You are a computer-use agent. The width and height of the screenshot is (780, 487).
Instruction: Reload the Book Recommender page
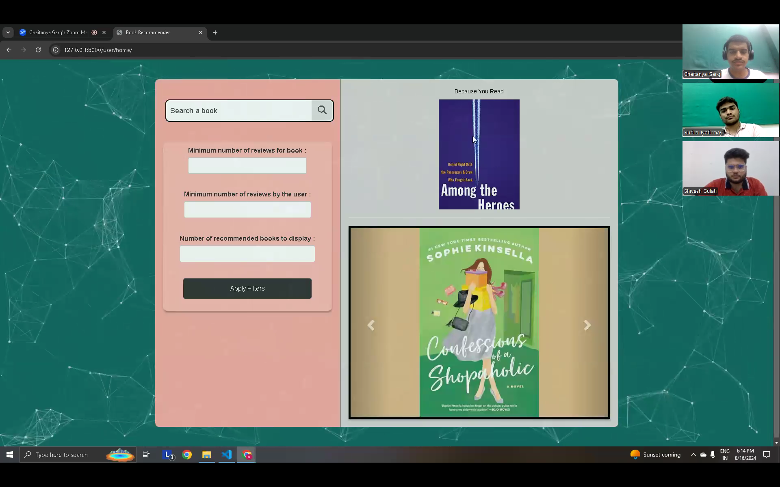click(x=38, y=50)
